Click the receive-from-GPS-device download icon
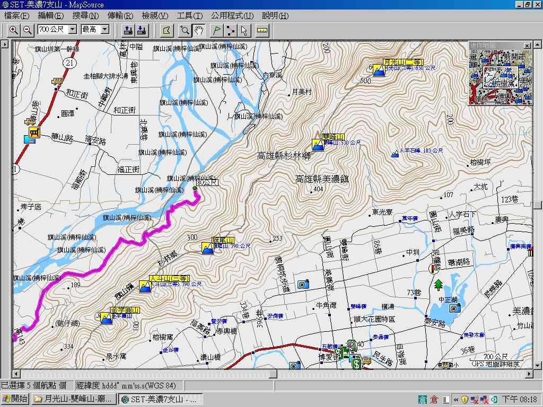 click(x=142, y=30)
